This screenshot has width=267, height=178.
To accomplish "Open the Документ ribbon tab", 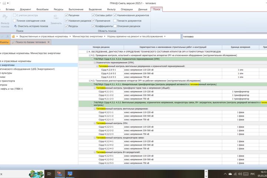I will [x=25, y=9].
